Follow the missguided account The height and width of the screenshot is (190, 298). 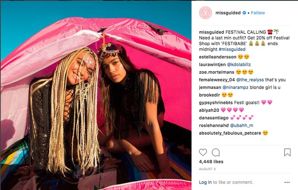(x=258, y=13)
